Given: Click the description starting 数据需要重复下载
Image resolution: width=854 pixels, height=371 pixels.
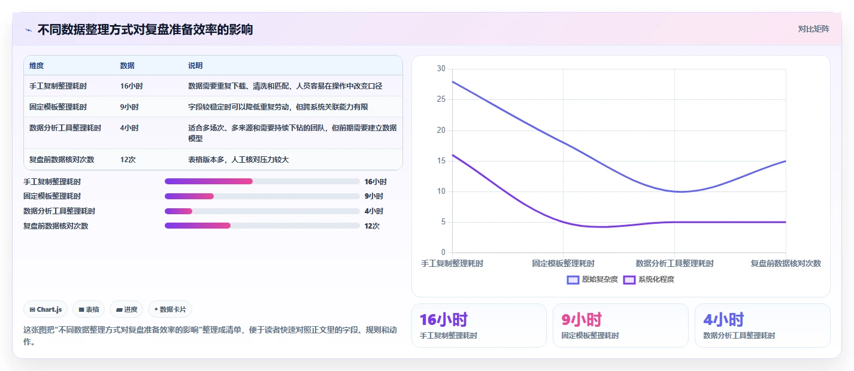Looking at the screenshot, I should point(285,86).
